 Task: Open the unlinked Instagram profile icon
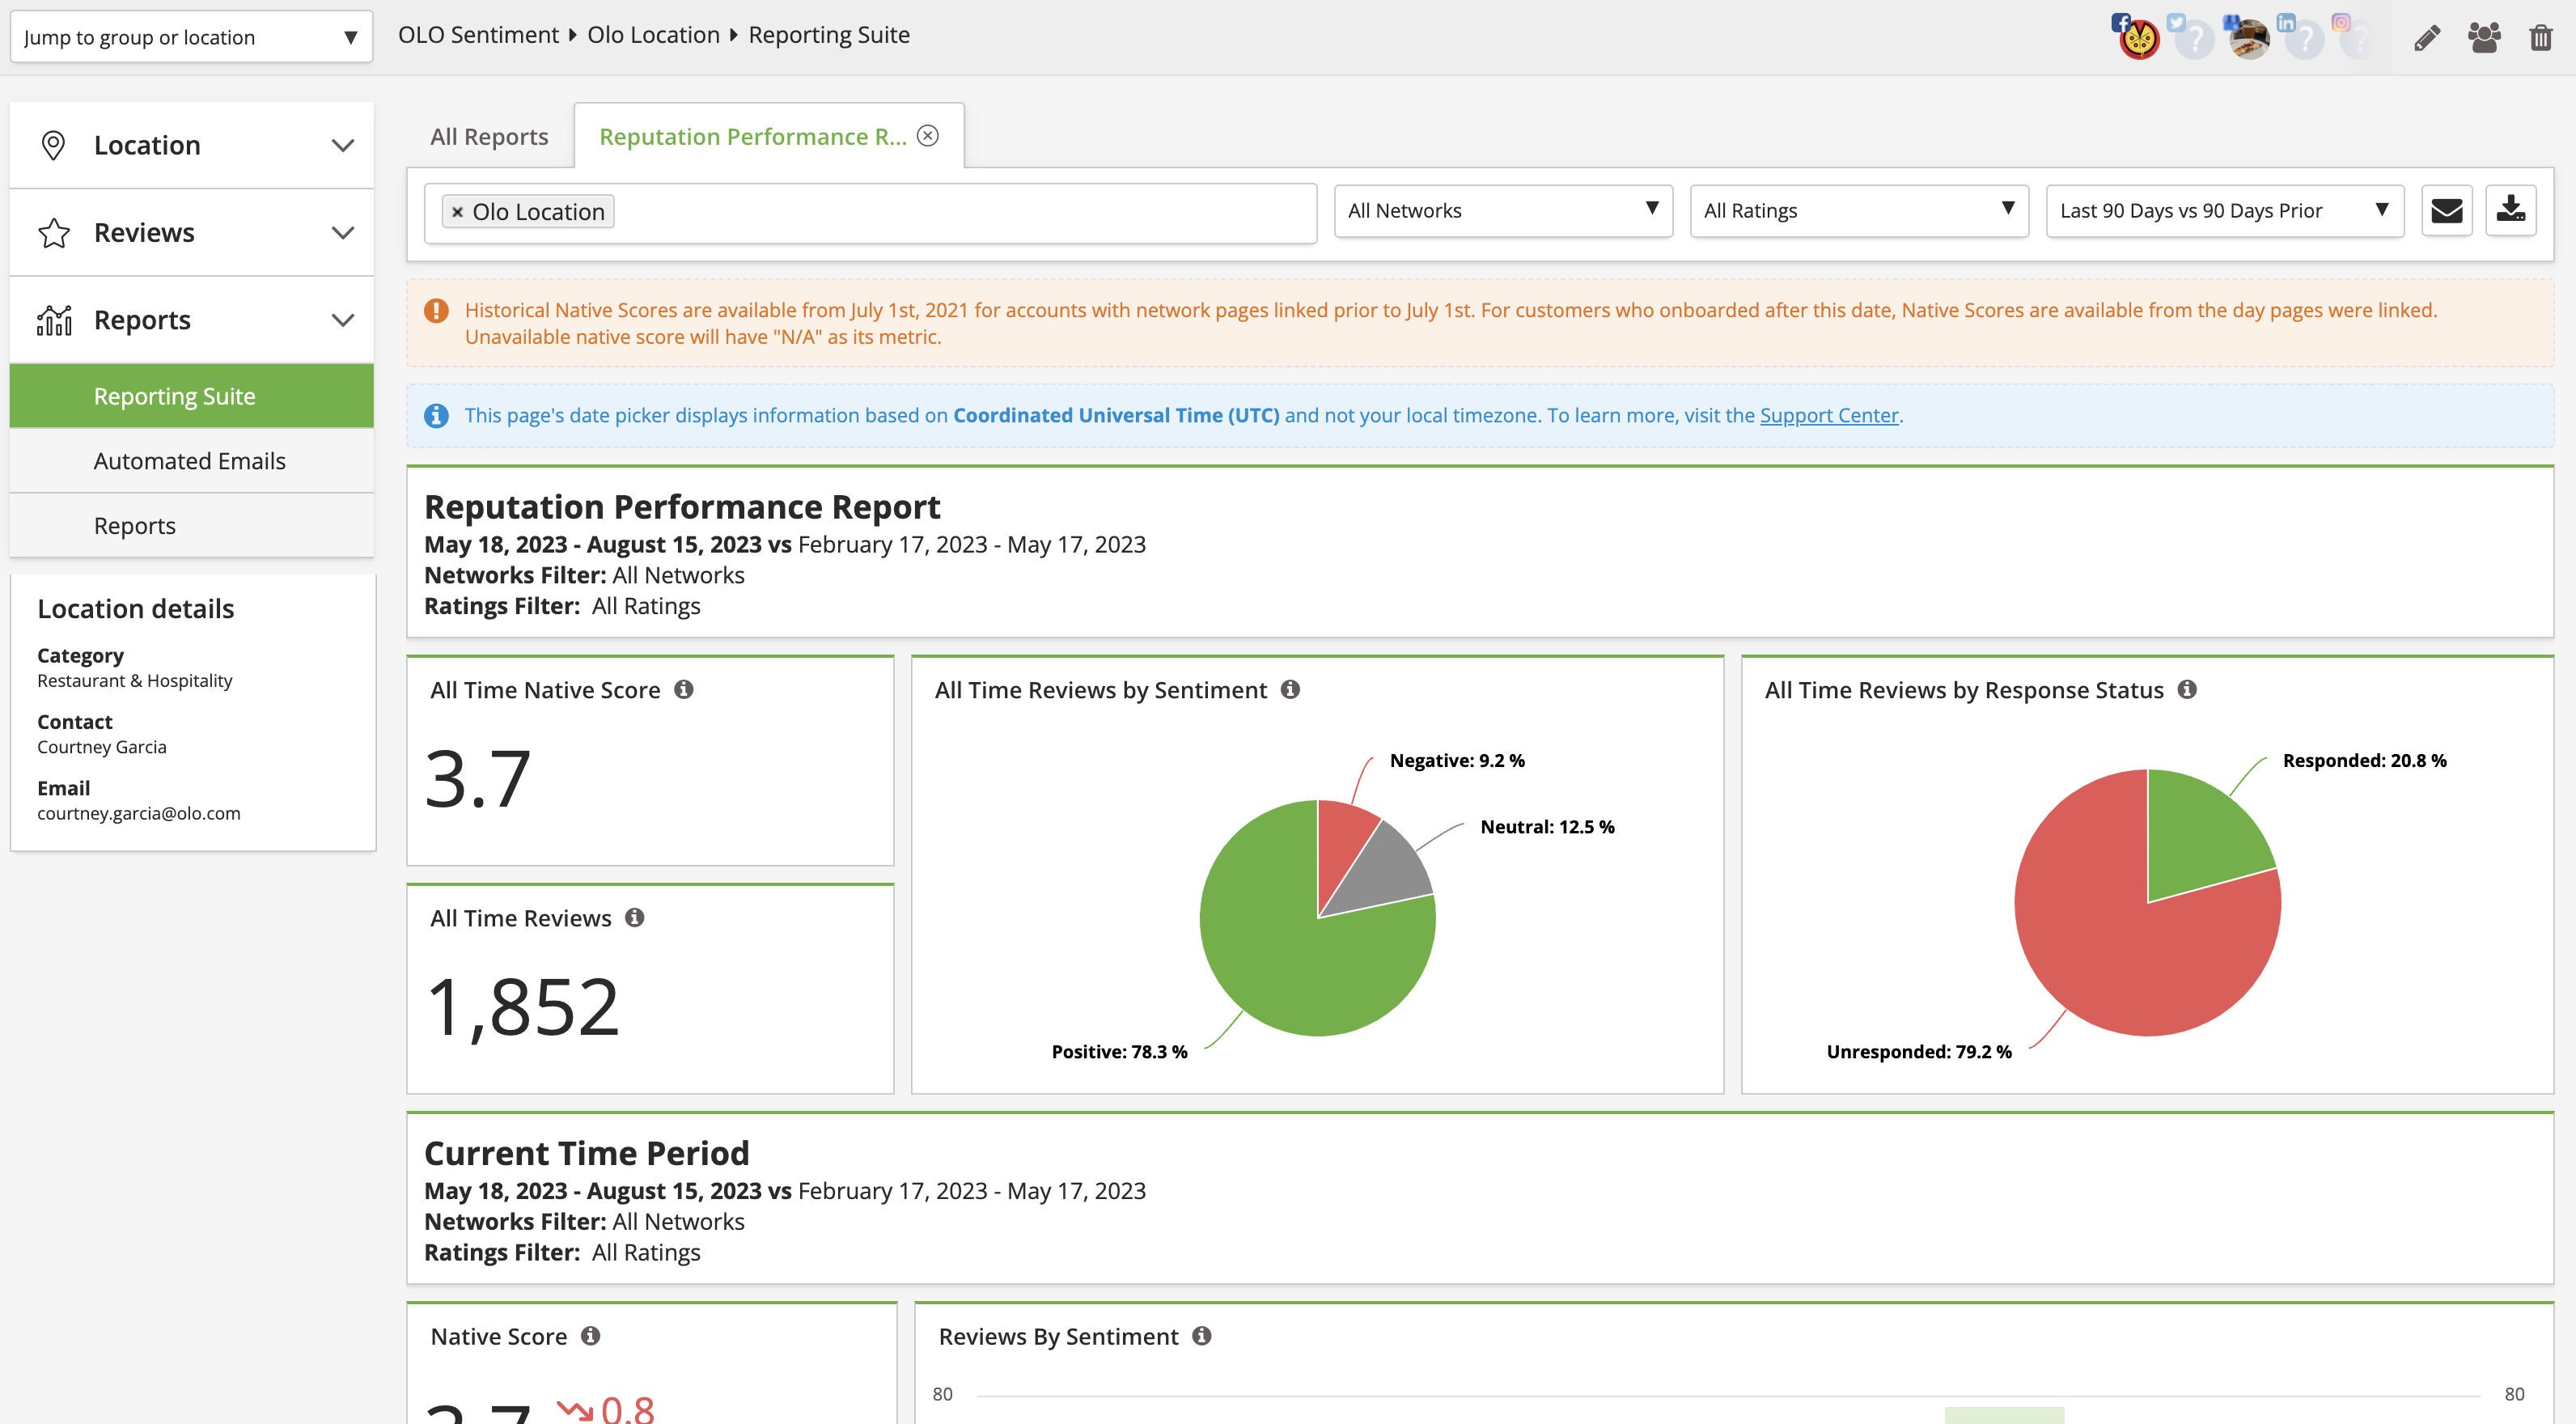(2357, 38)
